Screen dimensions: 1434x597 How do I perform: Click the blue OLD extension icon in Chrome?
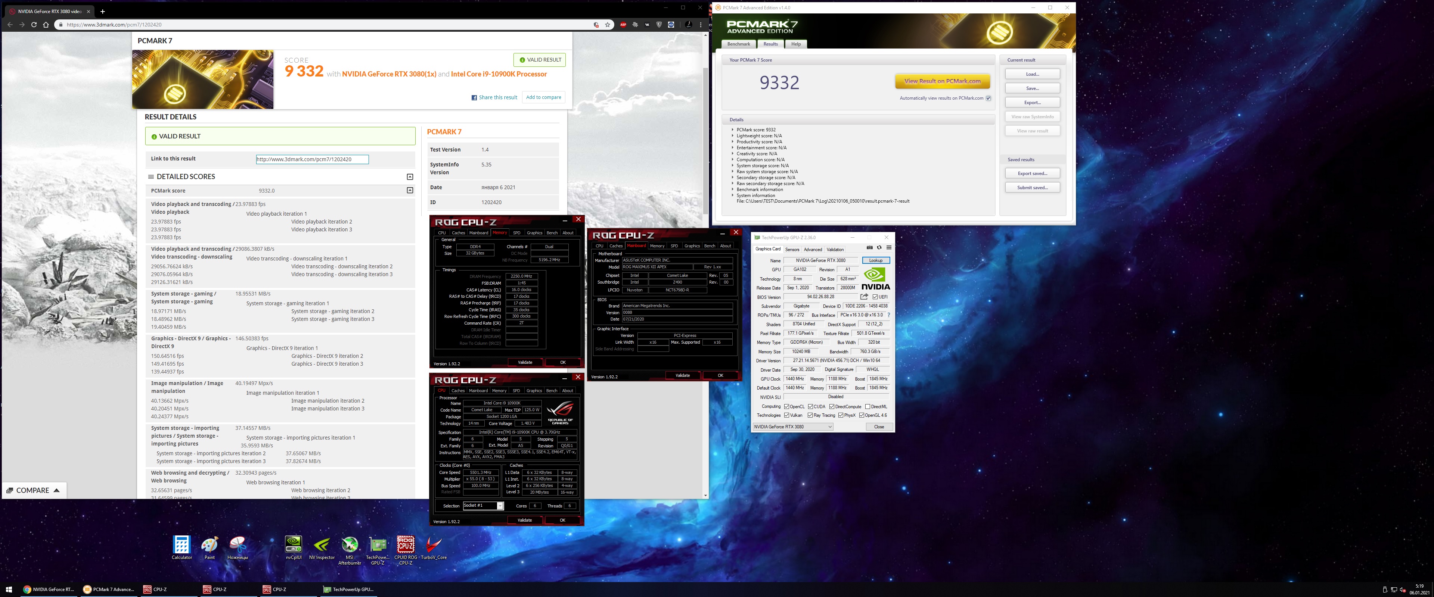(x=671, y=25)
